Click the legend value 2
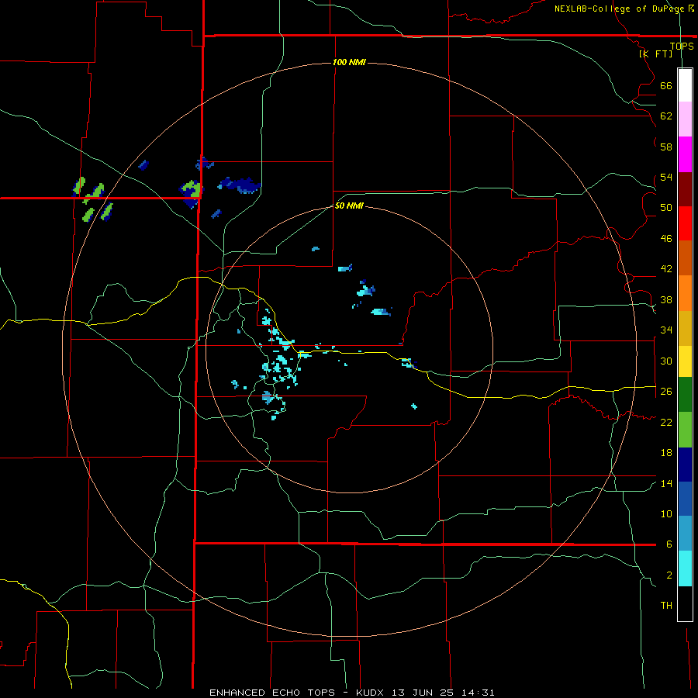Viewport: 698px width, 698px height. pyautogui.click(x=669, y=575)
